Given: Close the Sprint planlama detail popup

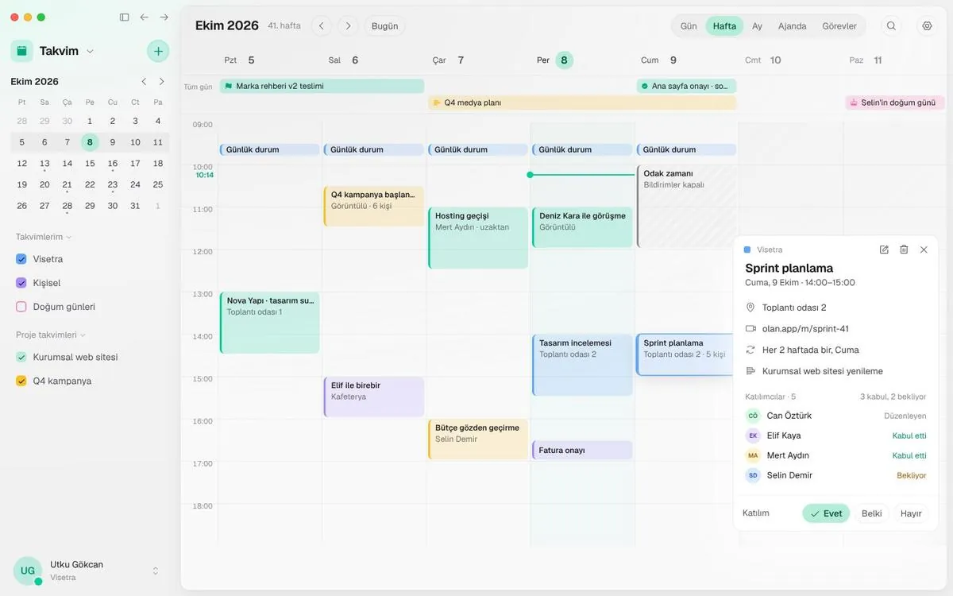Looking at the screenshot, I should [x=924, y=250].
